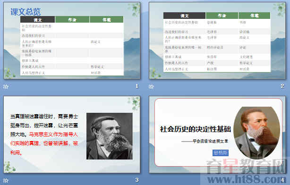Select the slide 1 thumbnail titled 课文总览
Image resolution: width=290 pixels, height=185 pixels.
72,41
